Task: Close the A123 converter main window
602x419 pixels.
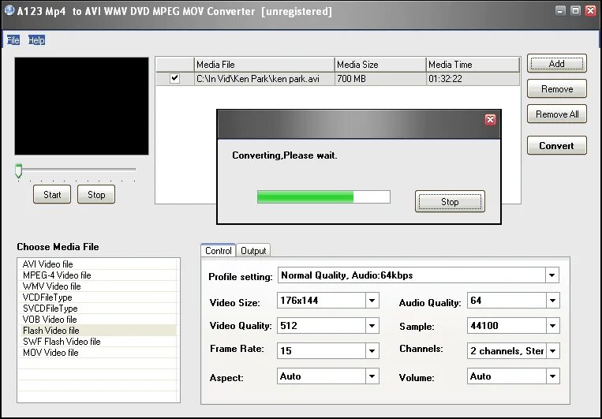Action: pos(590,11)
